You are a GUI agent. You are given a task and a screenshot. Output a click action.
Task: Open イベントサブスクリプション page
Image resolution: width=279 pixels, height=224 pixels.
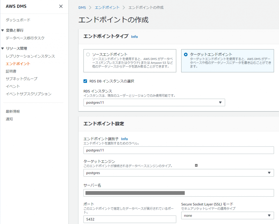pos(29,94)
